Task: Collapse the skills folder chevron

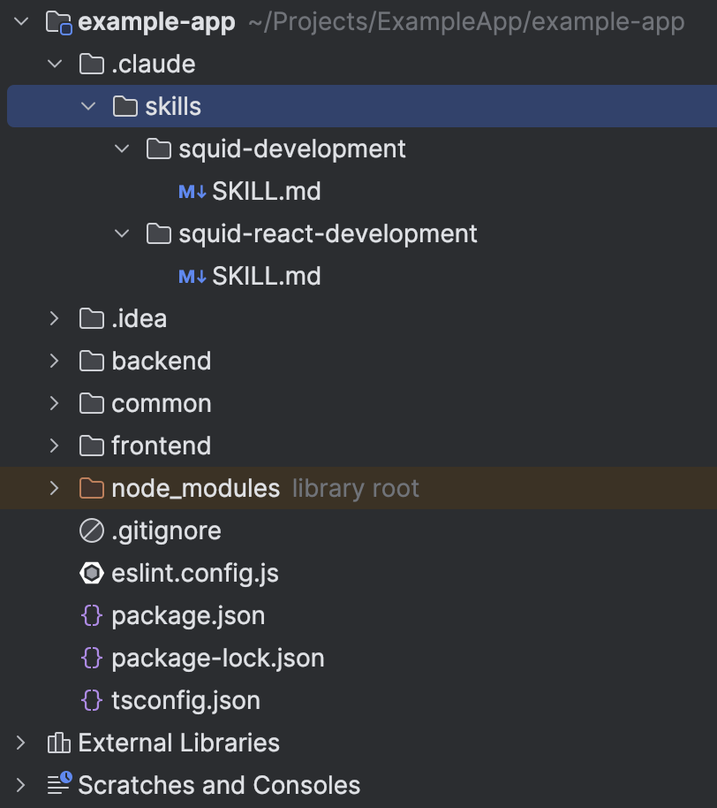Action: (88, 107)
